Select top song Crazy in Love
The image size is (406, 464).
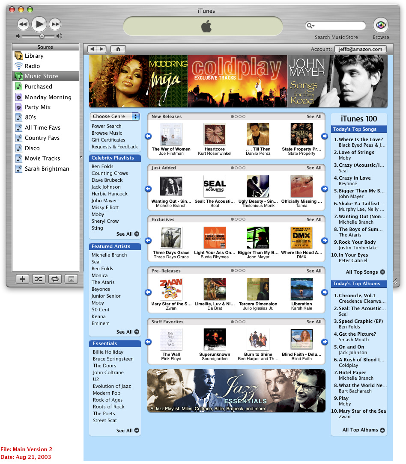[355, 178]
